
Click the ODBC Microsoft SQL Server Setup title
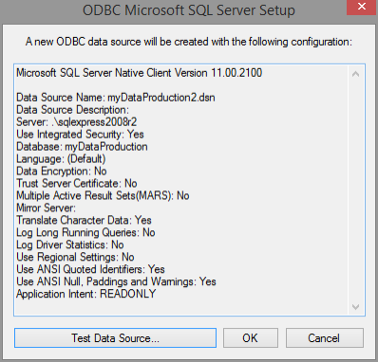point(189,10)
